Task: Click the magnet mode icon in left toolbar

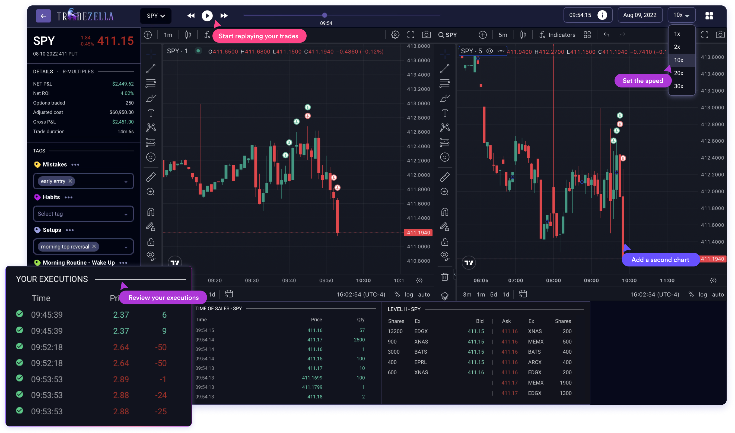Action: (x=151, y=212)
